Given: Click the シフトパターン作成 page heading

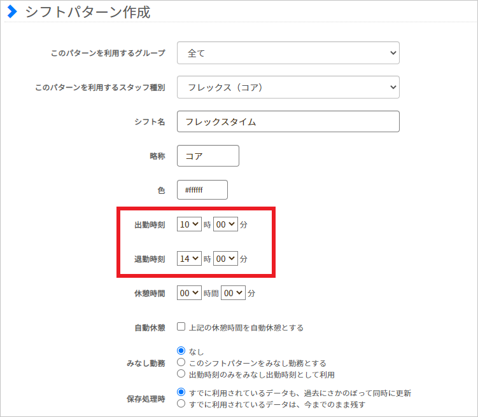Looking at the screenshot, I should point(88,11).
